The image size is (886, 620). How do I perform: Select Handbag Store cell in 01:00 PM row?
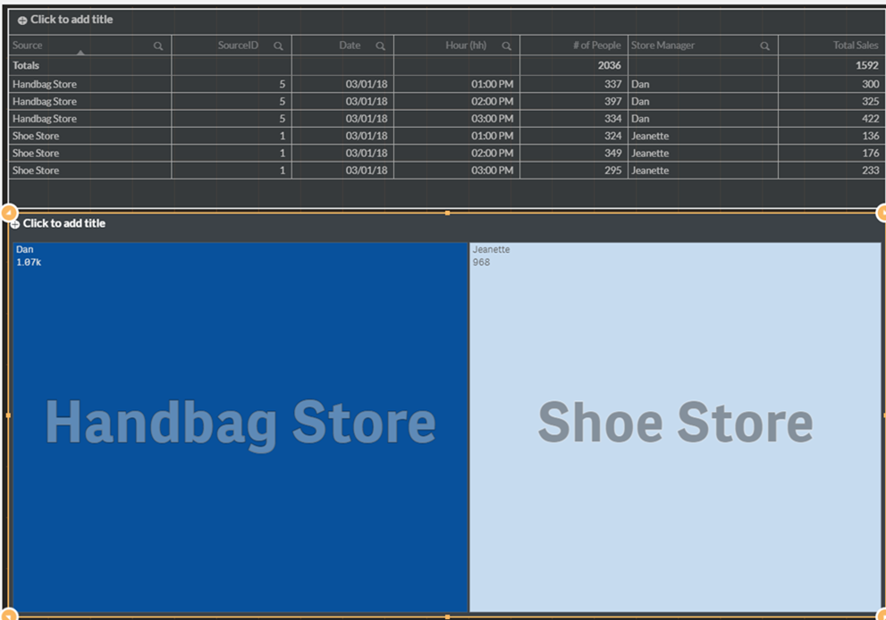click(x=89, y=84)
